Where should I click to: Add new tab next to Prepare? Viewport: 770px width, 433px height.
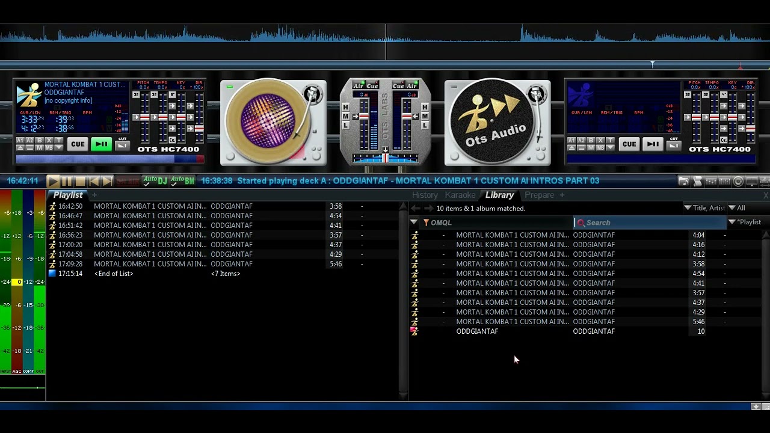562,195
